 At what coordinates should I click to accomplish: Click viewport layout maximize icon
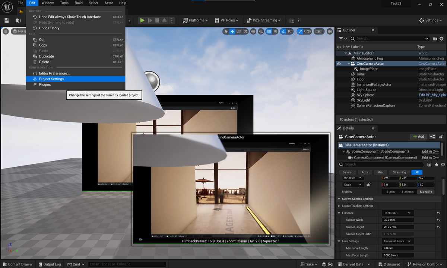pos(330,32)
